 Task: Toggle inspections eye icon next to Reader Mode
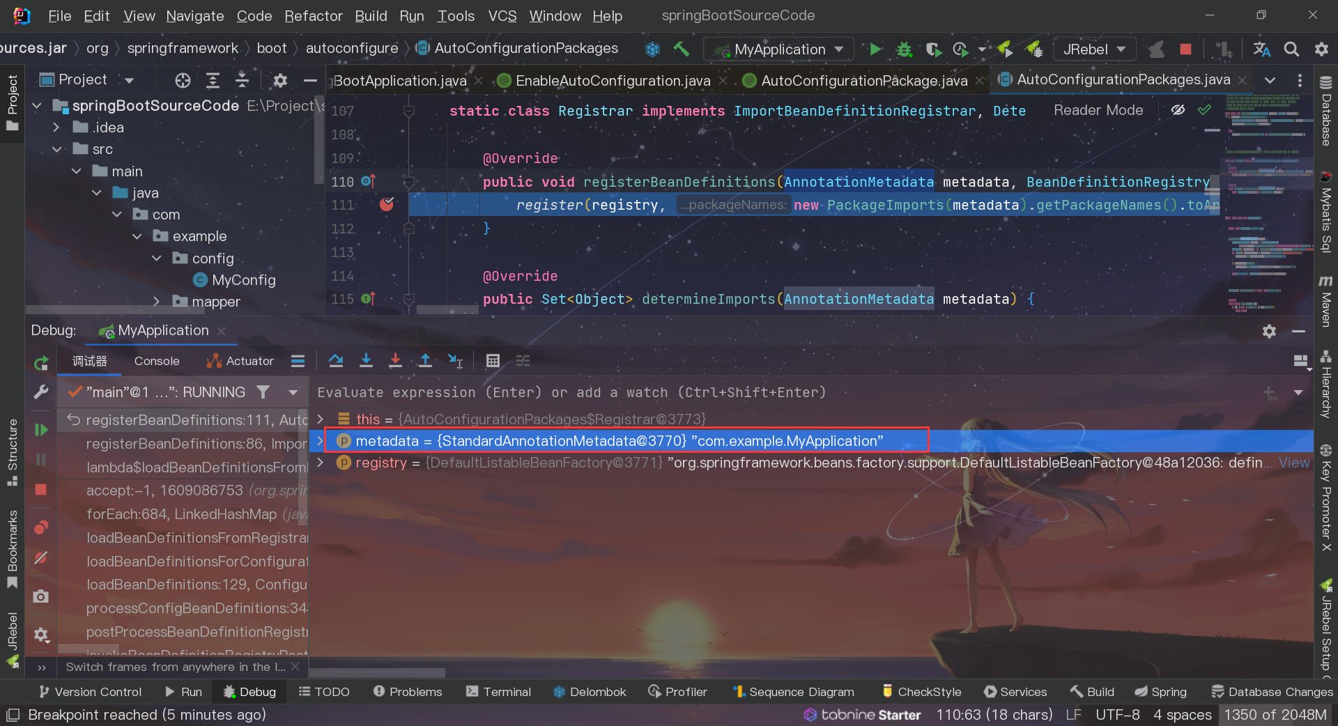point(1178,110)
